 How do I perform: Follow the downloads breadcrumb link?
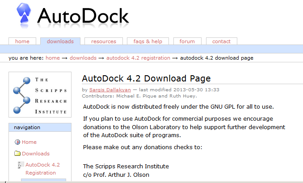point(83,58)
